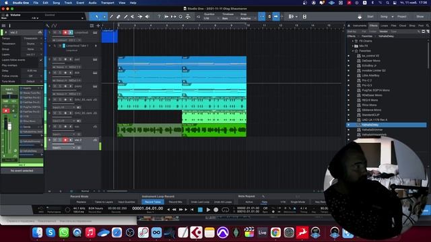Mute the pad track
Screen dimensions: 431x242
55,59
